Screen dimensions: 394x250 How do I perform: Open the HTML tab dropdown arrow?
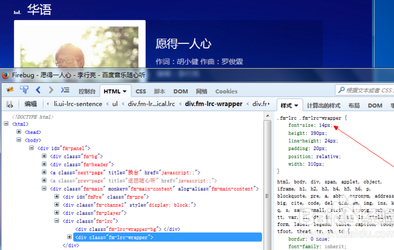(125, 92)
